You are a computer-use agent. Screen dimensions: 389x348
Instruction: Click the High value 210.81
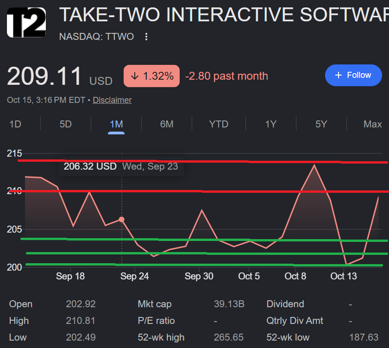[x=81, y=321]
